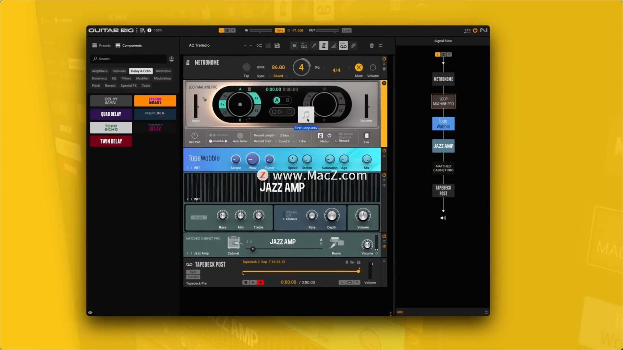Click next preset arrow on Jazz Amp INIT
Image resolution: width=623 pixels, height=350 pixels.
[191, 199]
